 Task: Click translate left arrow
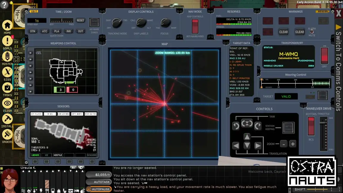(x=236, y=146)
